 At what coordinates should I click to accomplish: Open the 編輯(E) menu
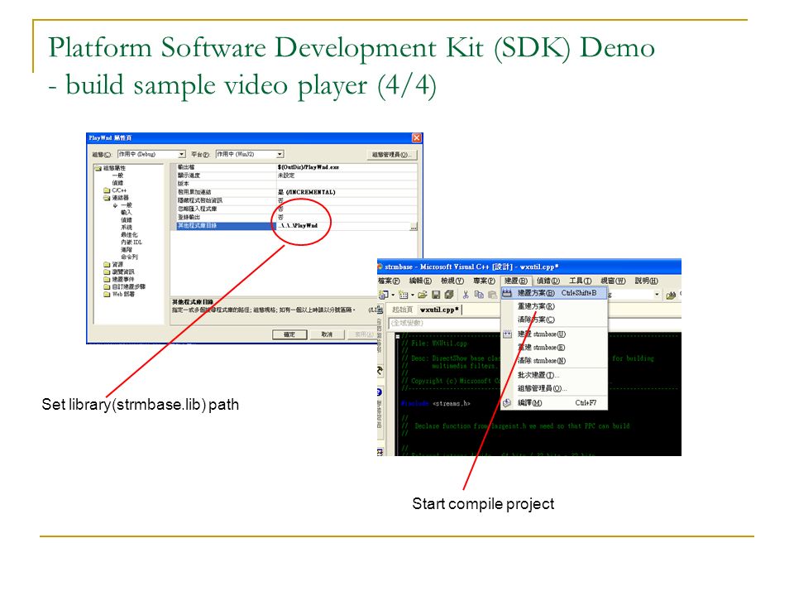tap(420, 281)
